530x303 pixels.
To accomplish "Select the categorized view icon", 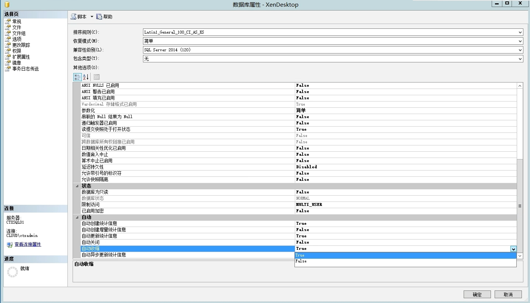I will pos(77,77).
